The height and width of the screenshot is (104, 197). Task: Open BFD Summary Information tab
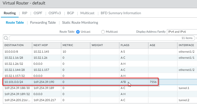tap(121, 13)
